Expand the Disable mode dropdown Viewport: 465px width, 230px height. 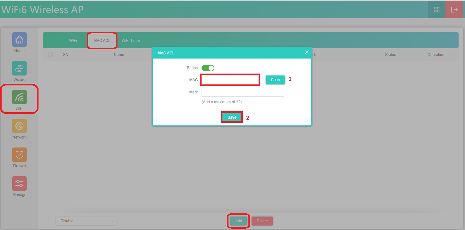pos(86,221)
